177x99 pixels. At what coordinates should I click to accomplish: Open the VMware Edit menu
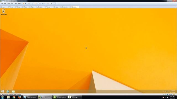click(5, 4)
